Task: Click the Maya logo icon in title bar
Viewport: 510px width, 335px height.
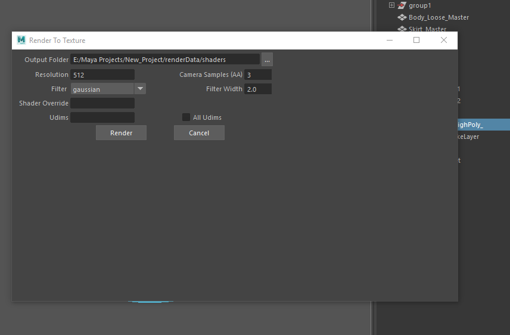Action: pyautogui.click(x=21, y=40)
